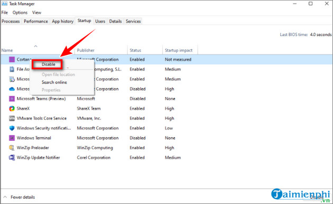Open the Options menu
This screenshot has height=204, width=333.
click(20, 13)
